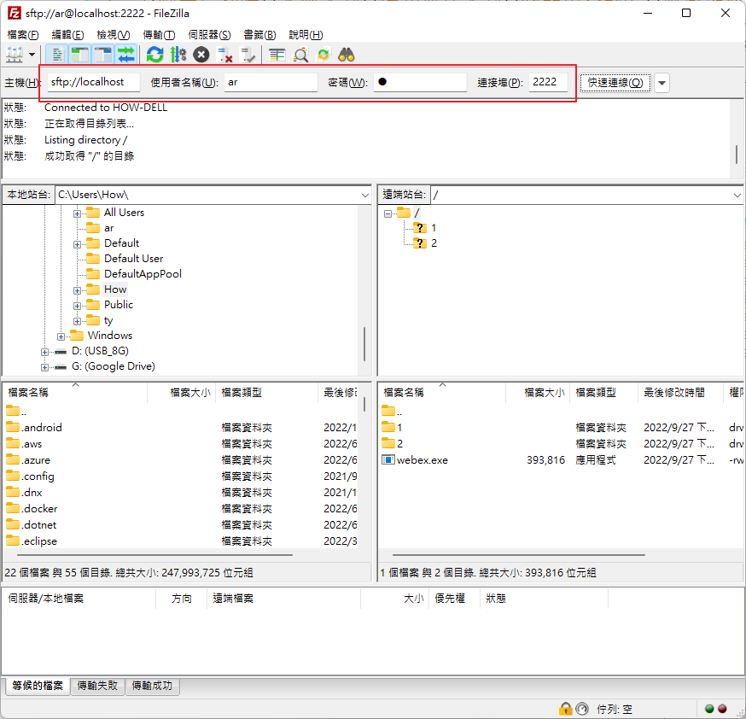Collapse the remote root / node
Viewport: 746px width, 719px height.
tap(388, 213)
